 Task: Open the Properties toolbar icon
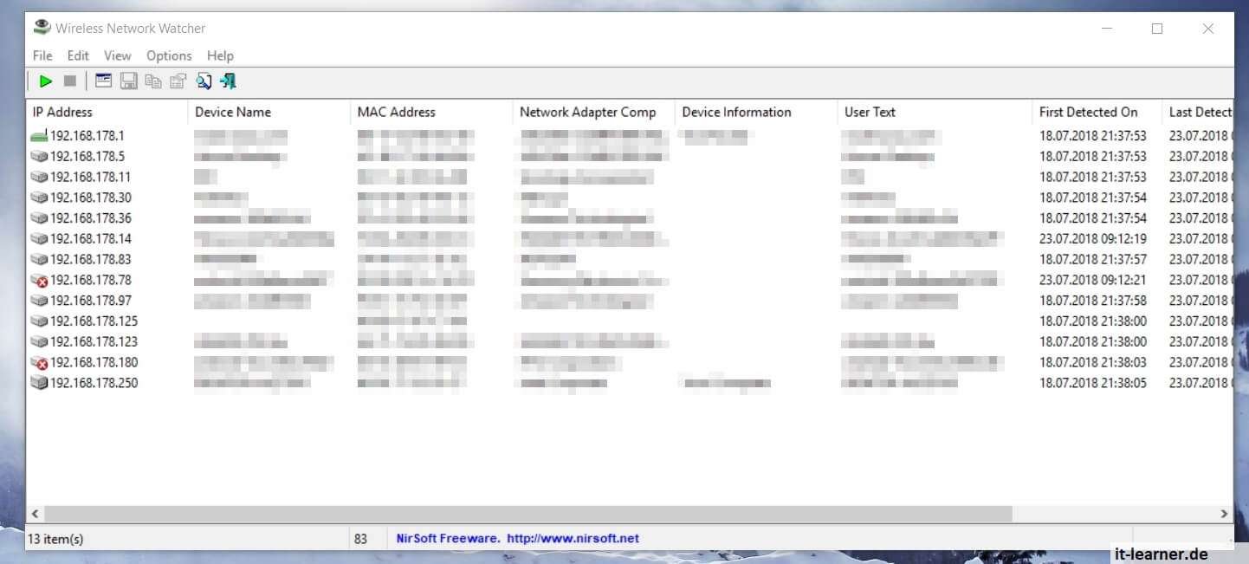[178, 81]
